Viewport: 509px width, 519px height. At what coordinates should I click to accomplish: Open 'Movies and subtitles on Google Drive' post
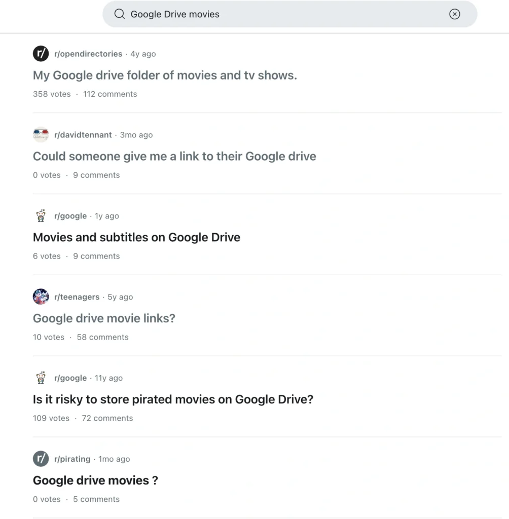136,237
